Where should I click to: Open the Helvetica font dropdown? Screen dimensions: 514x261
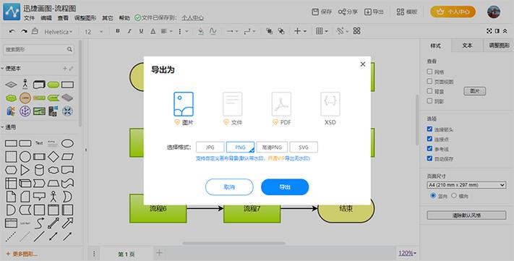coord(59,32)
